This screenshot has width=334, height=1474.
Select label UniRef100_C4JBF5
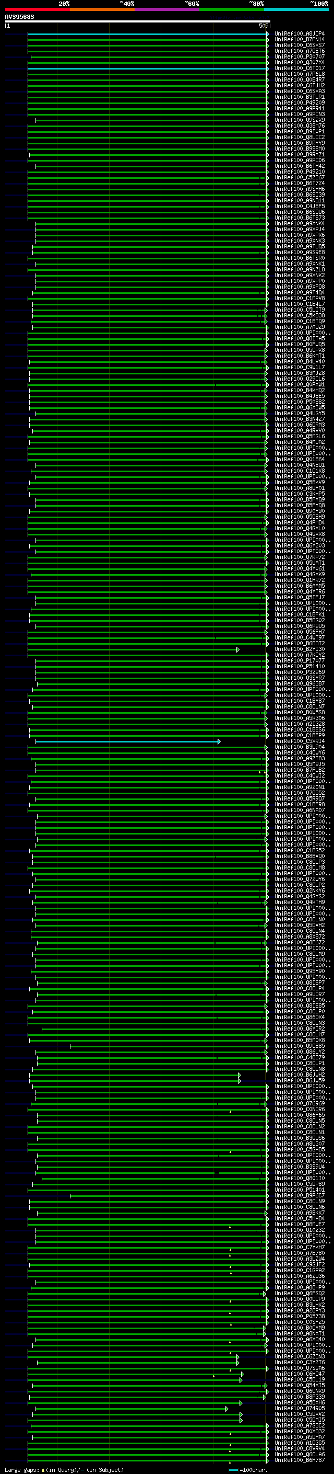click(299, 206)
